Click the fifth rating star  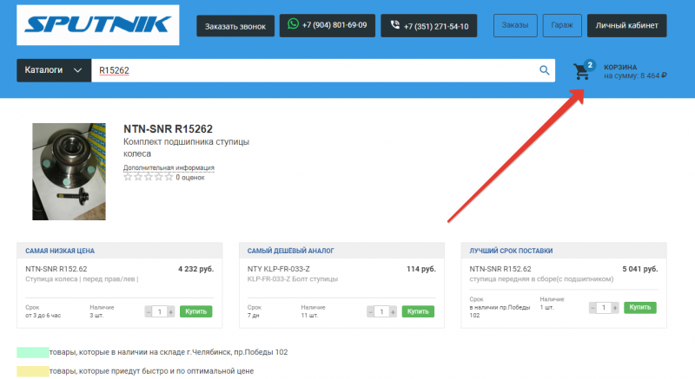click(169, 177)
